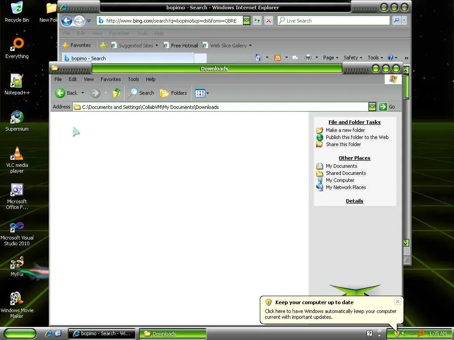
Task: Open the Favorites menu in Downloads
Action: (x=110, y=79)
